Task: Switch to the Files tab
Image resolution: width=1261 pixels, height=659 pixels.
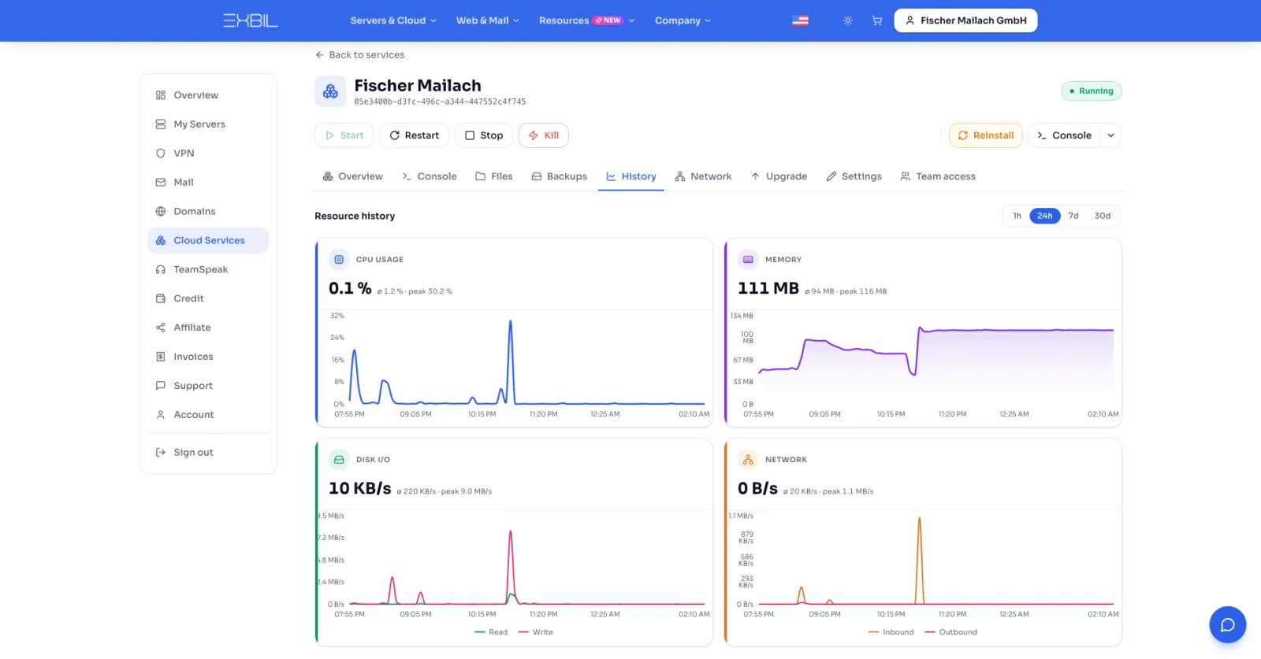Action: [494, 176]
